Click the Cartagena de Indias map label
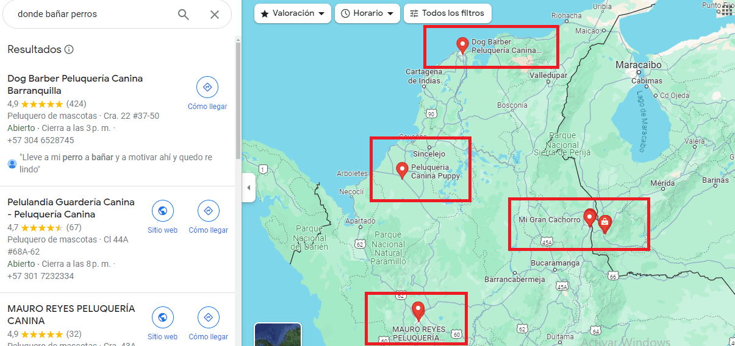Viewport: 735px width, 346px height. point(423,76)
